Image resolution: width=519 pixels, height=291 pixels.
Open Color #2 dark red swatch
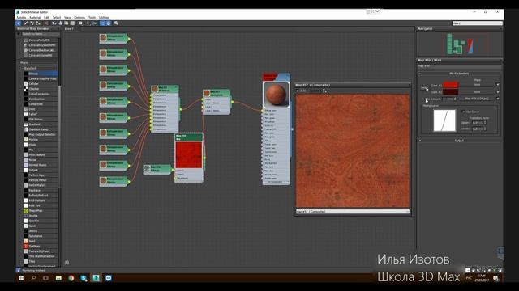click(x=451, y=92)
